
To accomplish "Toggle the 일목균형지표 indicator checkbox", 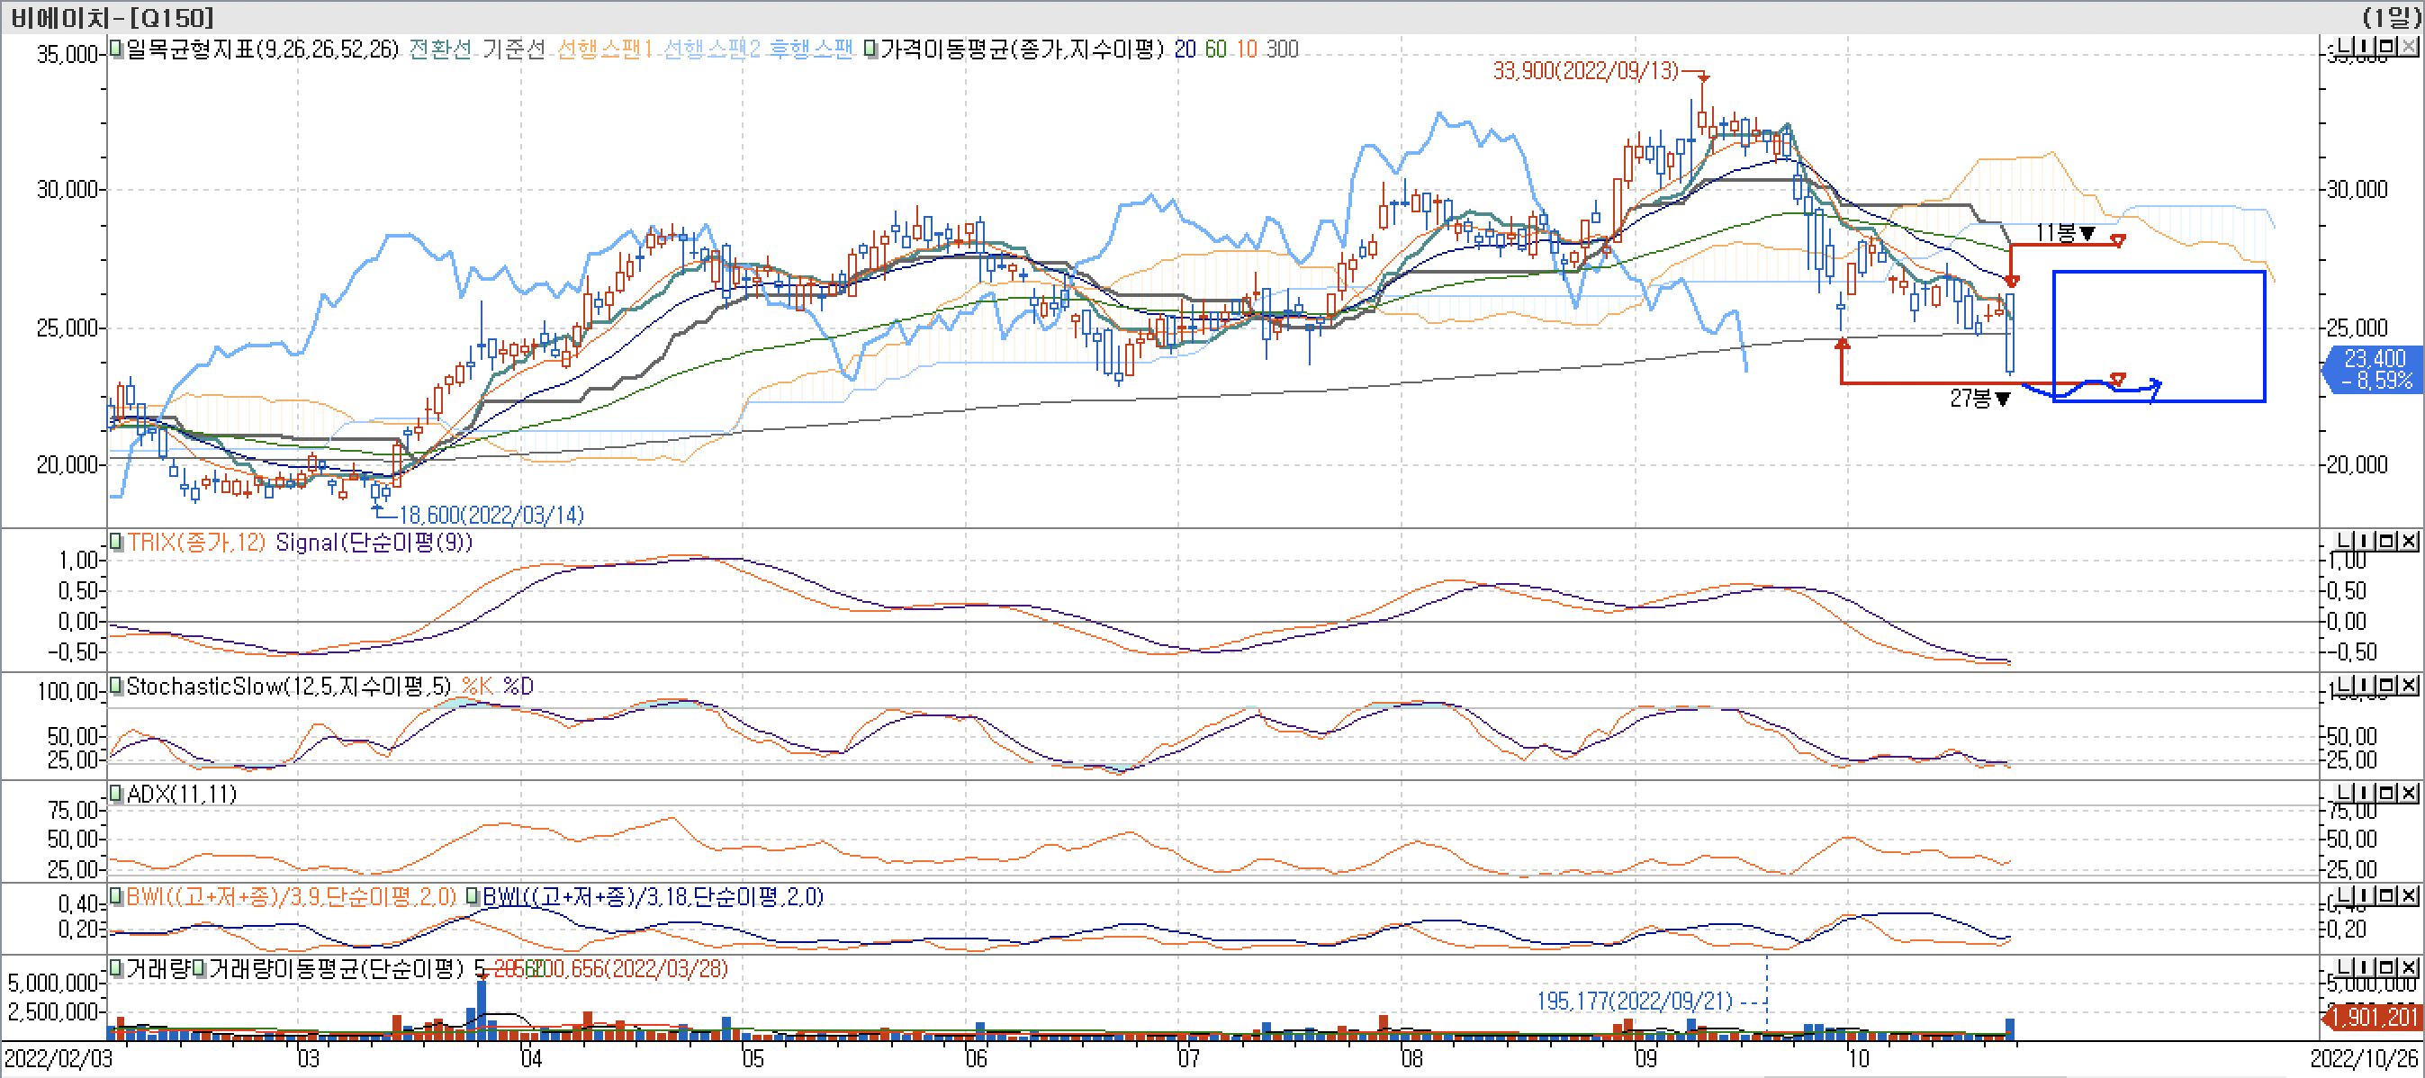I will tap(116, 48).
